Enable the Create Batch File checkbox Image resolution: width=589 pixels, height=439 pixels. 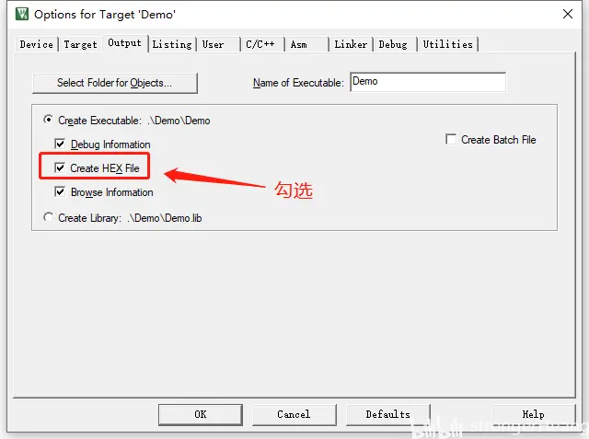451,139
